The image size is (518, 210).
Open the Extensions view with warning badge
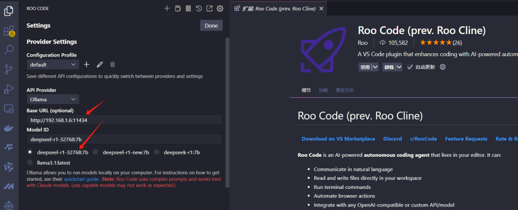tap(9, 31)
